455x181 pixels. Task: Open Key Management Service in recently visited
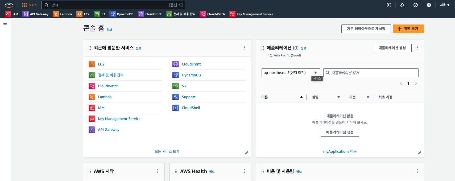point(119,119)
